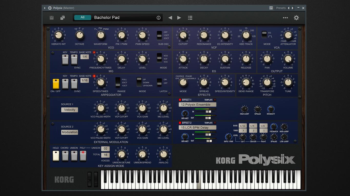The image size is (350, 196).
Task: Close the Polysix plugin window
Action: click(x=303, y=8)
